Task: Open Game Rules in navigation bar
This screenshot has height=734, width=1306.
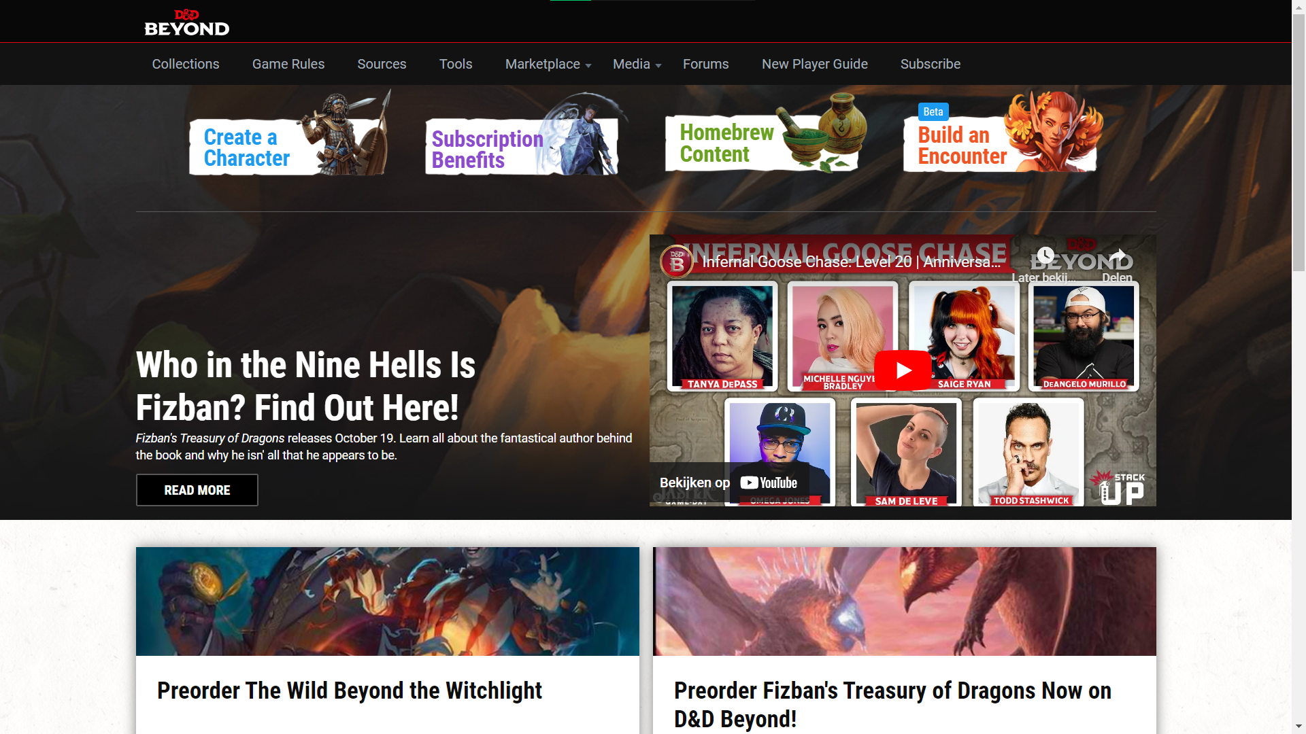Action: click(288, 64)
